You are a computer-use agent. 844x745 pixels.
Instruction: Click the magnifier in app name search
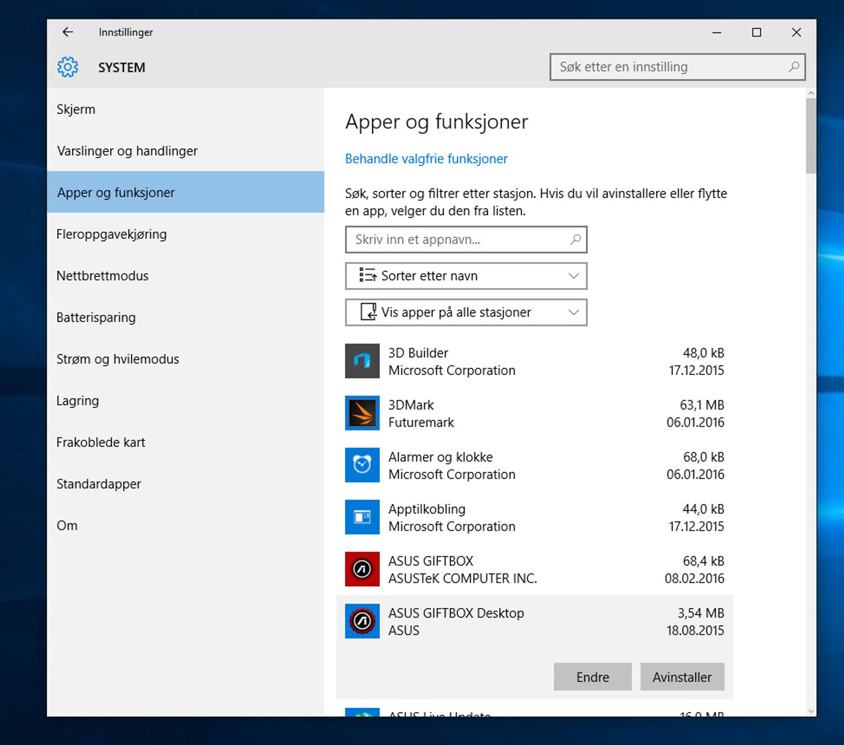pos(575,239)
